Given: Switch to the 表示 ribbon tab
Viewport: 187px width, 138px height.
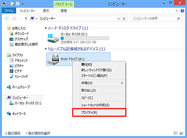Looking at the screenshot, I should point(46,11).
